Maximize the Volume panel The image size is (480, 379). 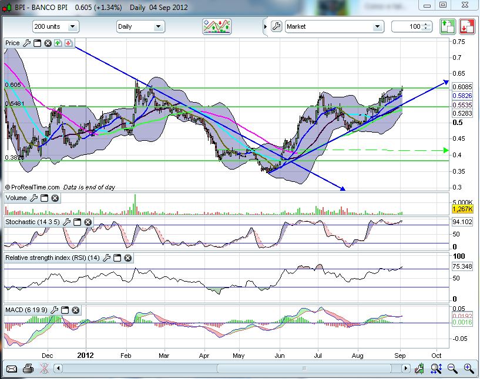[x=45, y=198]
